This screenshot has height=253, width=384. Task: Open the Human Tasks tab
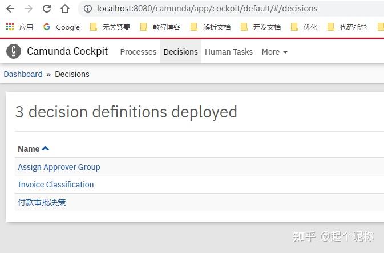pos(228,52)
